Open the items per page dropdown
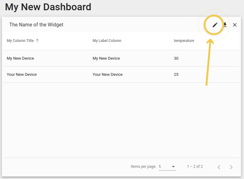Screen dimensions: 244x179 click(x=167, y=167)
